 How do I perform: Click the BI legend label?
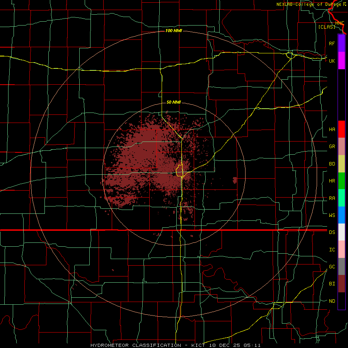point(332,284)
